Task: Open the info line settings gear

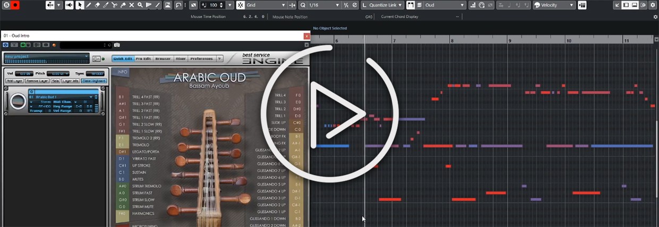Action: point(655,17)
